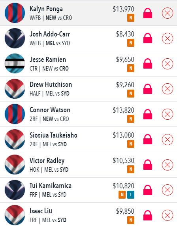Remove Tui Kamikamica using the X icon

168,190
